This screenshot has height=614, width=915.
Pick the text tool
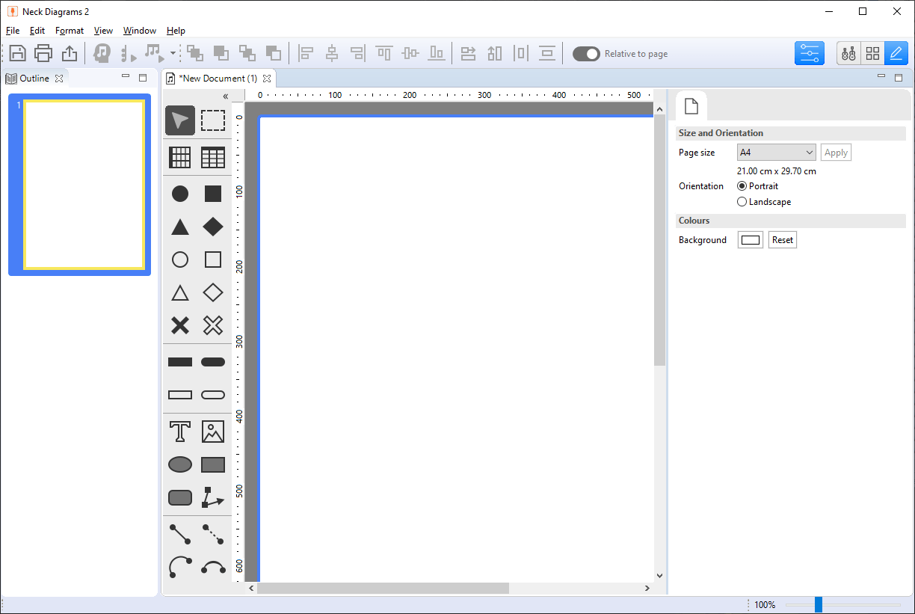pos(179,432)
